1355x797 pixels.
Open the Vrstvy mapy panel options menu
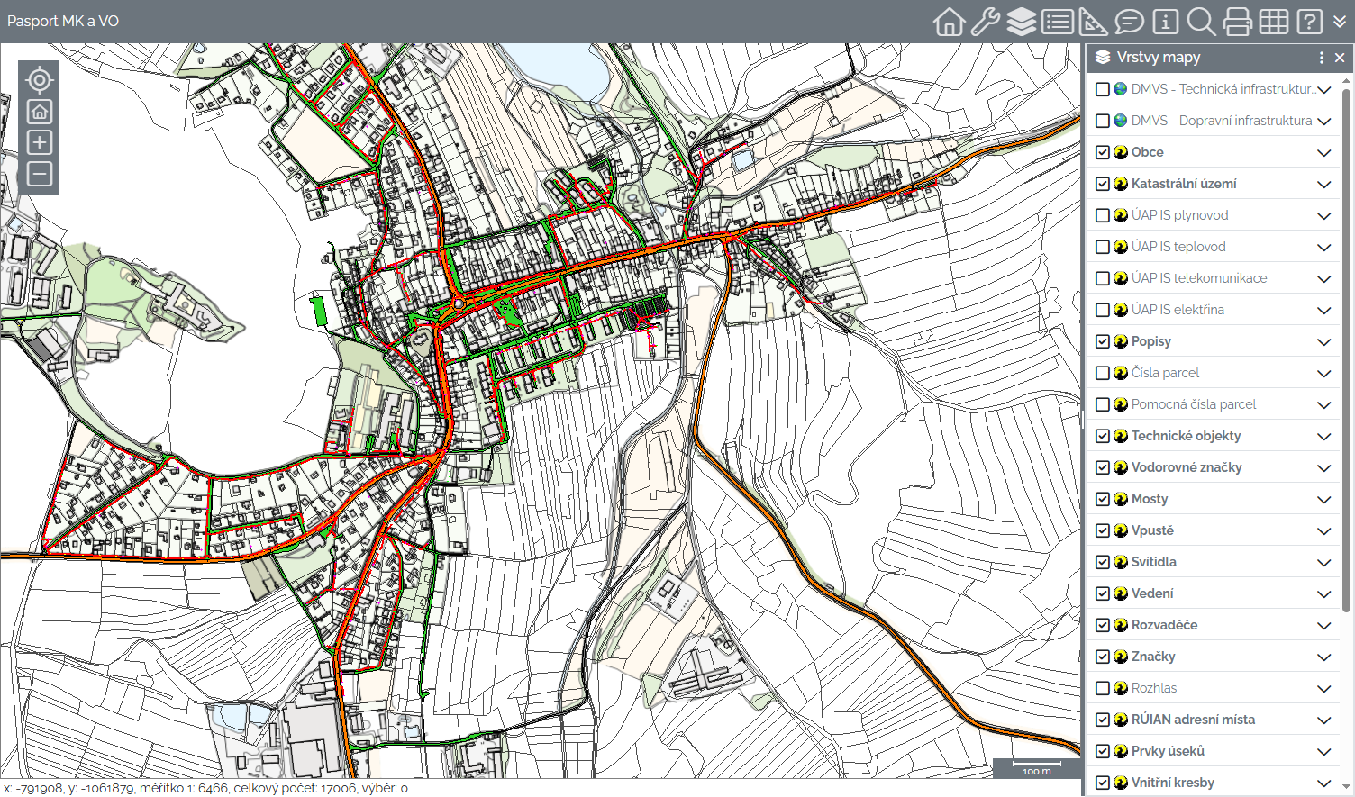[1321, 58]
